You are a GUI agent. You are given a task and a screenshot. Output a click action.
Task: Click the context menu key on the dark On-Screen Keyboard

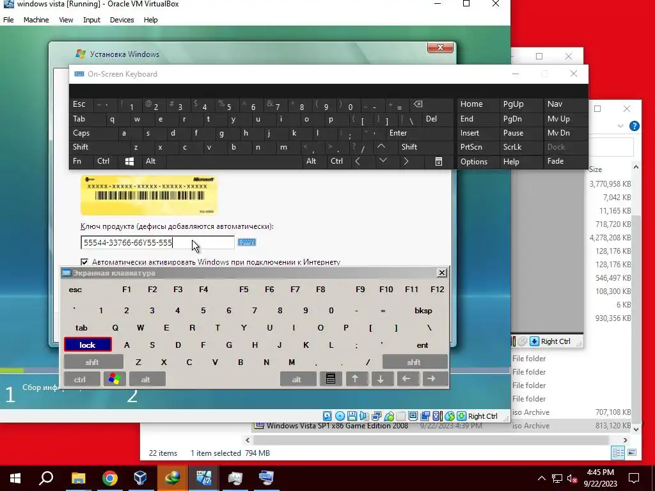click(439, 162)
